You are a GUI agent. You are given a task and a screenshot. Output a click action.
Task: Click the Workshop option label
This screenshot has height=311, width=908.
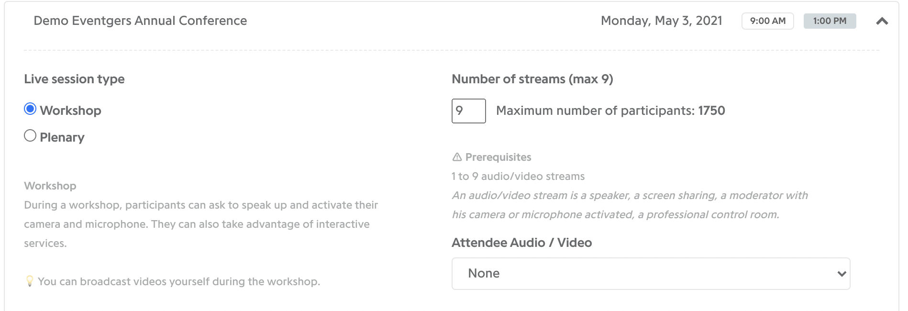pyautogui.click(x=70, y=111)
